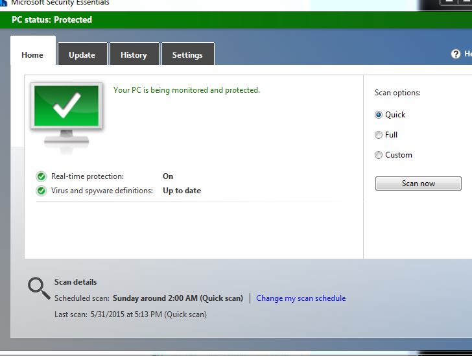Click the 'Up to date' definitions value

tap(182, 191)
